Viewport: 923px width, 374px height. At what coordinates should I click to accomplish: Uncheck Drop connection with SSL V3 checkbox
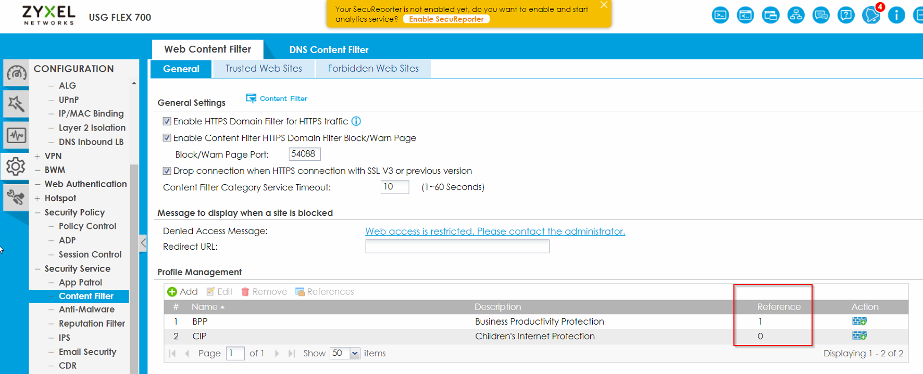pyautogui.click(x=167, y=171)
